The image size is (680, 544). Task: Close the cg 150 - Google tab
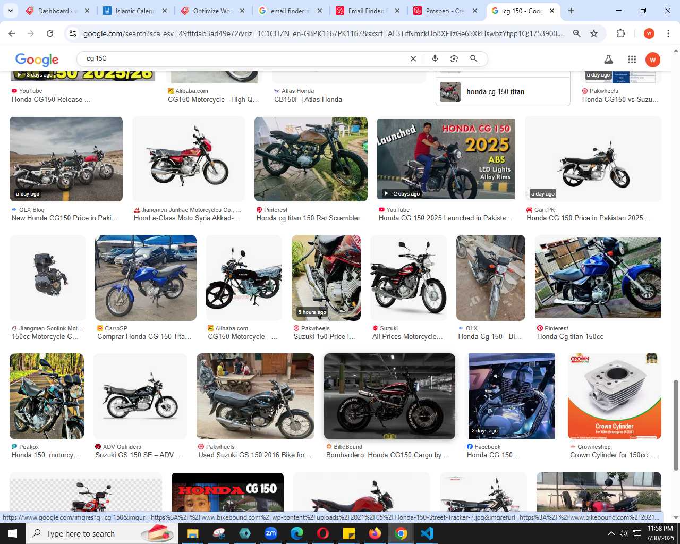552,11
